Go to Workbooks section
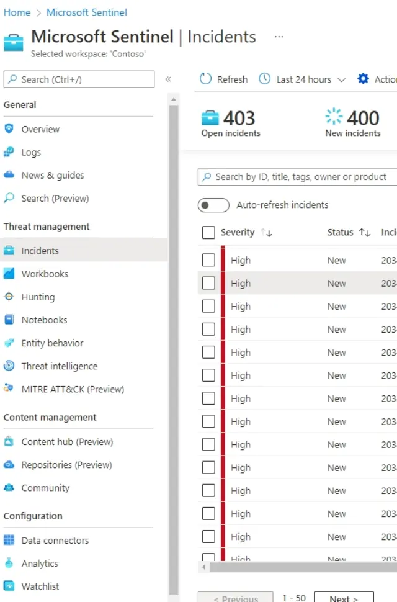Screen dimensions: 397x602 [45, 274]
